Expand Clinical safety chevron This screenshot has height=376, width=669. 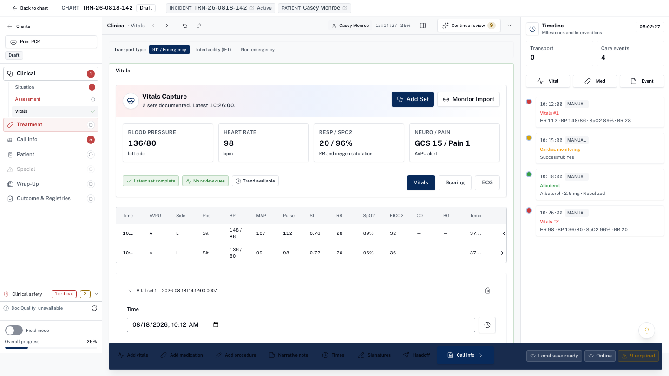click(96, 294)
